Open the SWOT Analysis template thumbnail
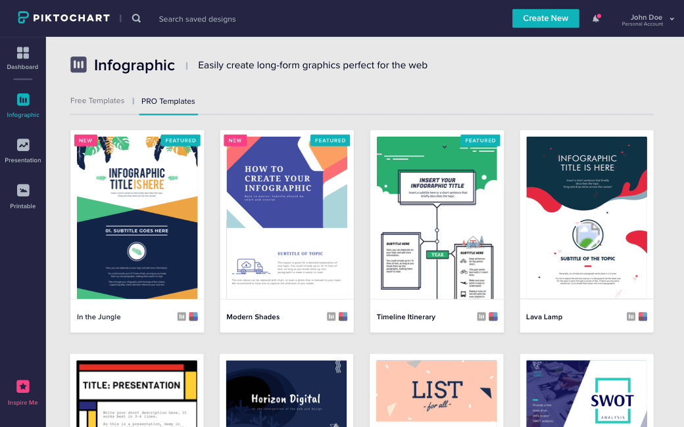The height and width of the screenshot is (427, 684). (587, 393)
